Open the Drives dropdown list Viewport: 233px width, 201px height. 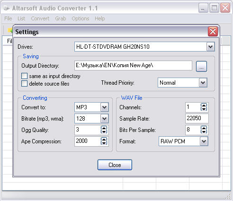pyautogui.click(x=211, y=47)
